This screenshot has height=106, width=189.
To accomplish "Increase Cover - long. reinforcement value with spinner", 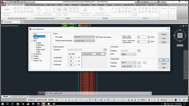I will point(149,37).
